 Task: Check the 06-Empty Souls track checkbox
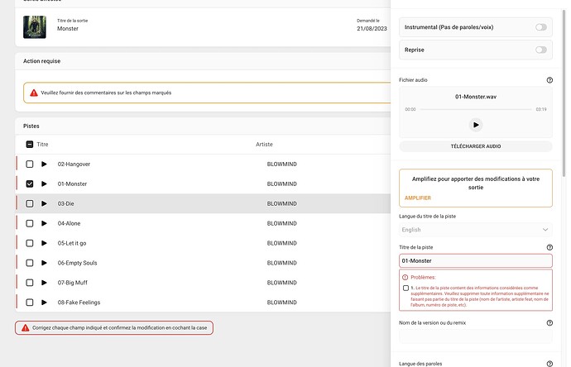point(30,263)
